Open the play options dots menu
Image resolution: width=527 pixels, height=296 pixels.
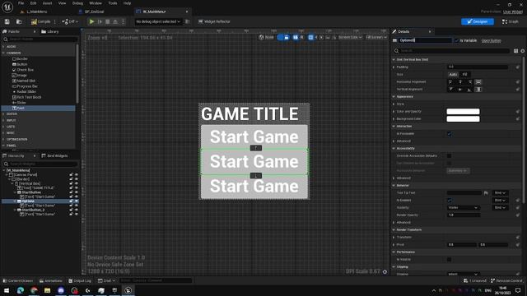[x=123, y=21]
